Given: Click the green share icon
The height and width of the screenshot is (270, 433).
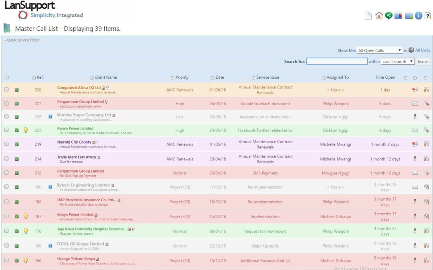Looking at the screenshot, I should click(x=388, y=16).
